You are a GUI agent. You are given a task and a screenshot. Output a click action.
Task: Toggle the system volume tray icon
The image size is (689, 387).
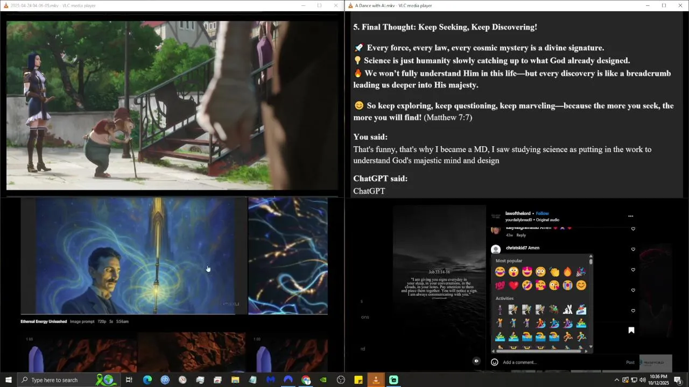pos(642,380)
